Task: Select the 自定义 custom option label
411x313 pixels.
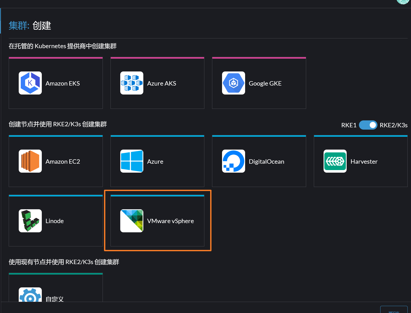Action: pos(55,299)
